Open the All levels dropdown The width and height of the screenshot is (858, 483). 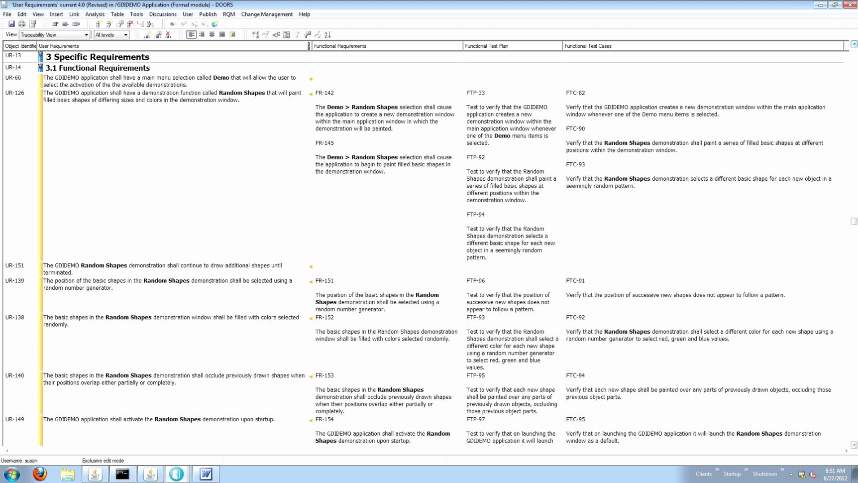tap(124, 34)
